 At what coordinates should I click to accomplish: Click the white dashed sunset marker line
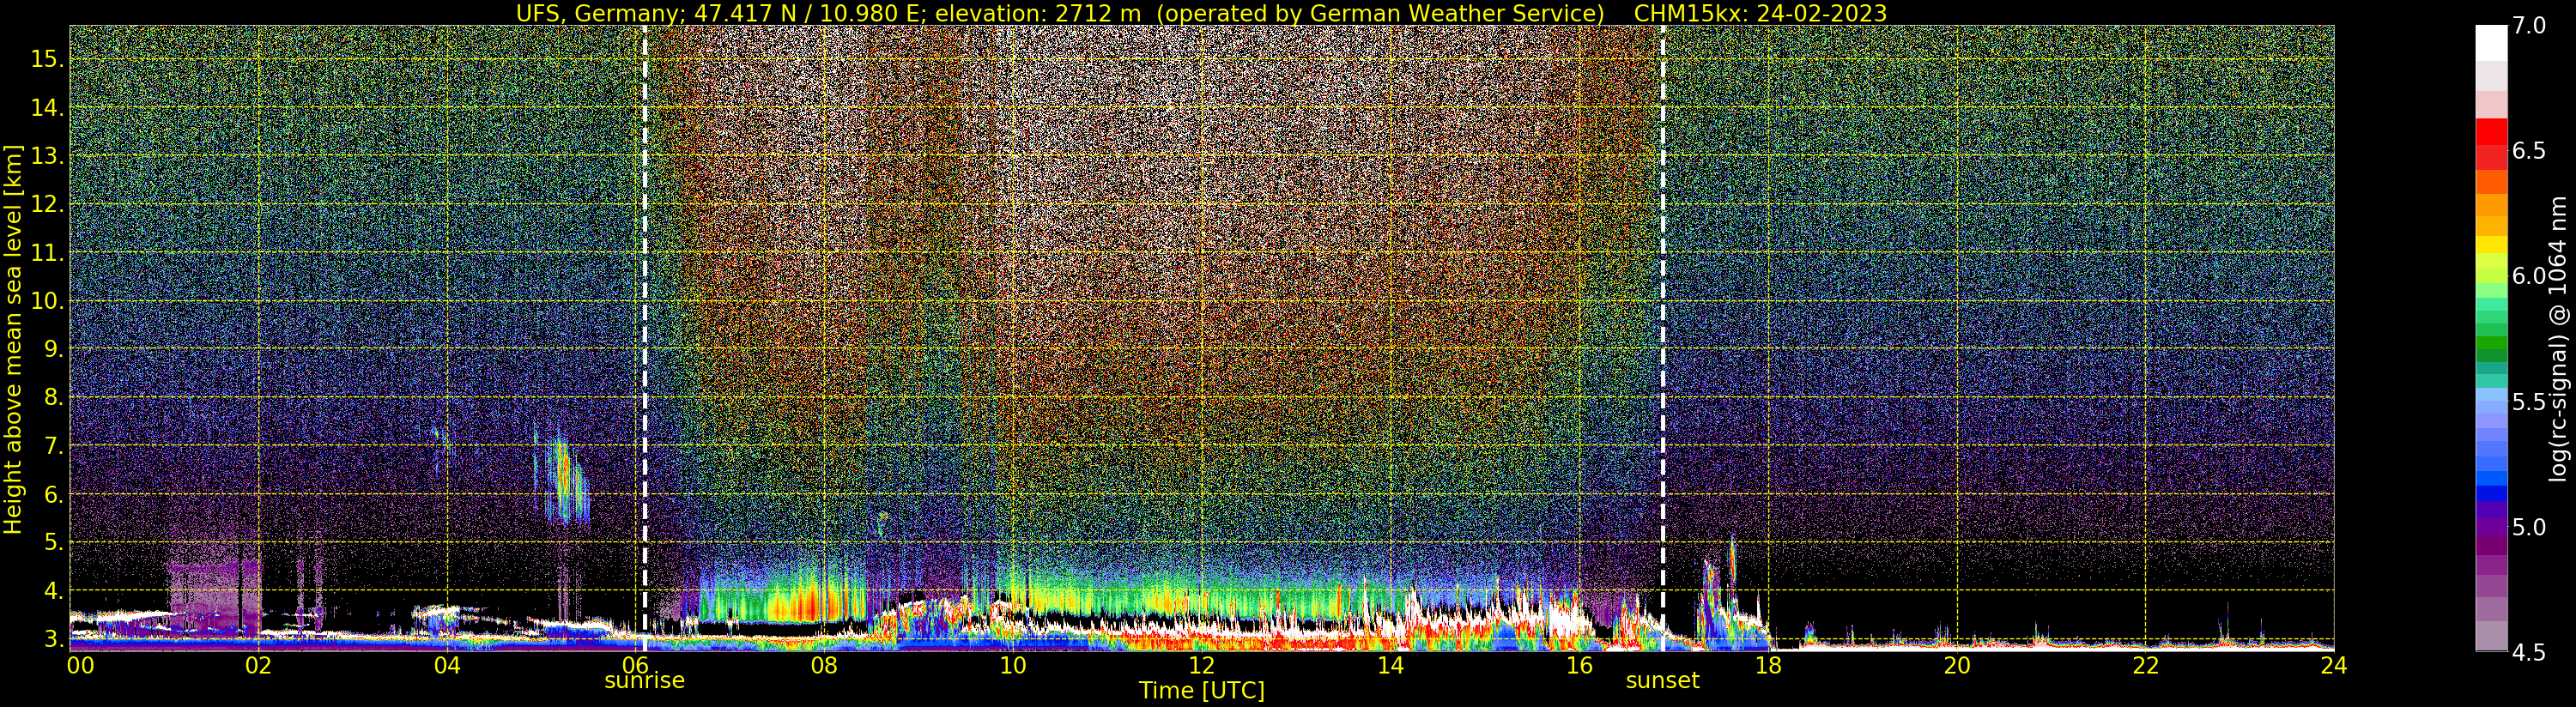pos(1662,338)
